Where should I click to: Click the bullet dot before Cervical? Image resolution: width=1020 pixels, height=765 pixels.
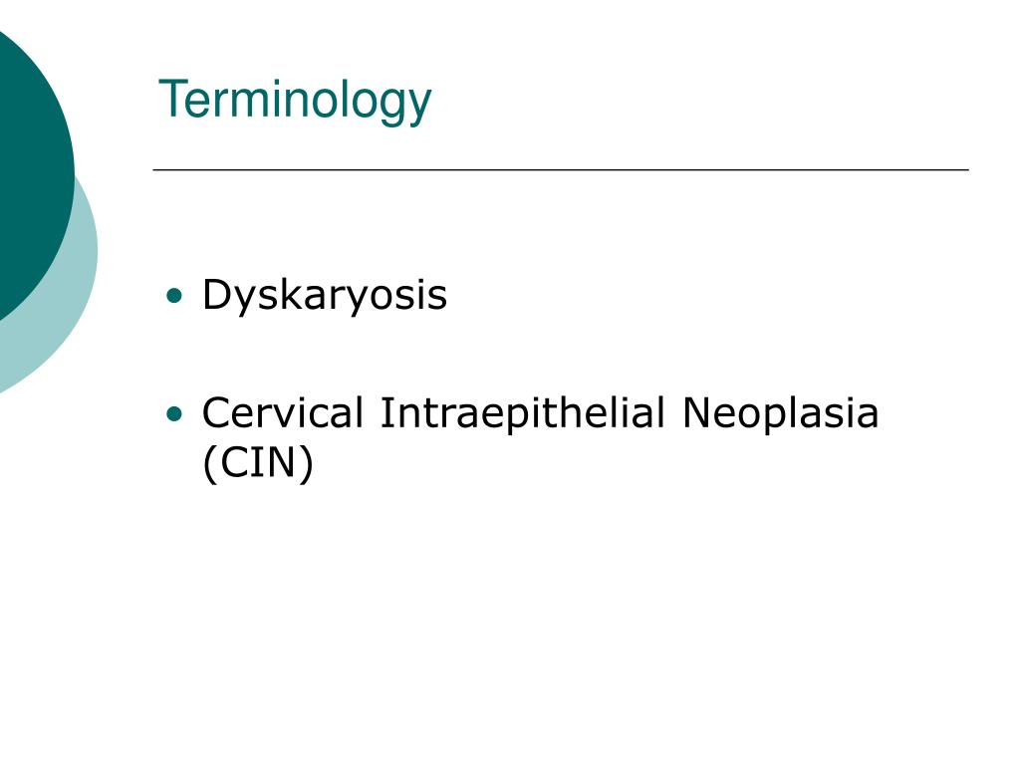click(174, 413)
